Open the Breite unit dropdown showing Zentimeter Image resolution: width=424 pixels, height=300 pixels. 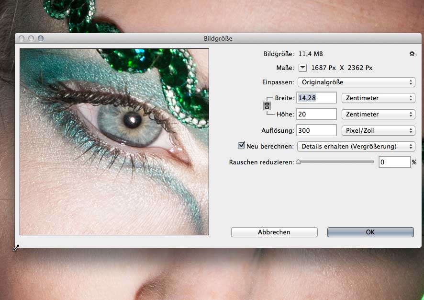379,98
